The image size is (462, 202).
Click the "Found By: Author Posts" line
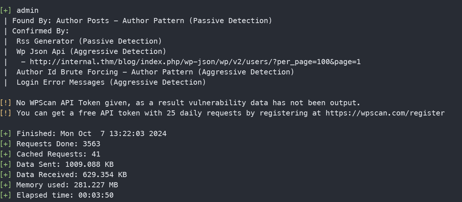[x=142, y=21]
